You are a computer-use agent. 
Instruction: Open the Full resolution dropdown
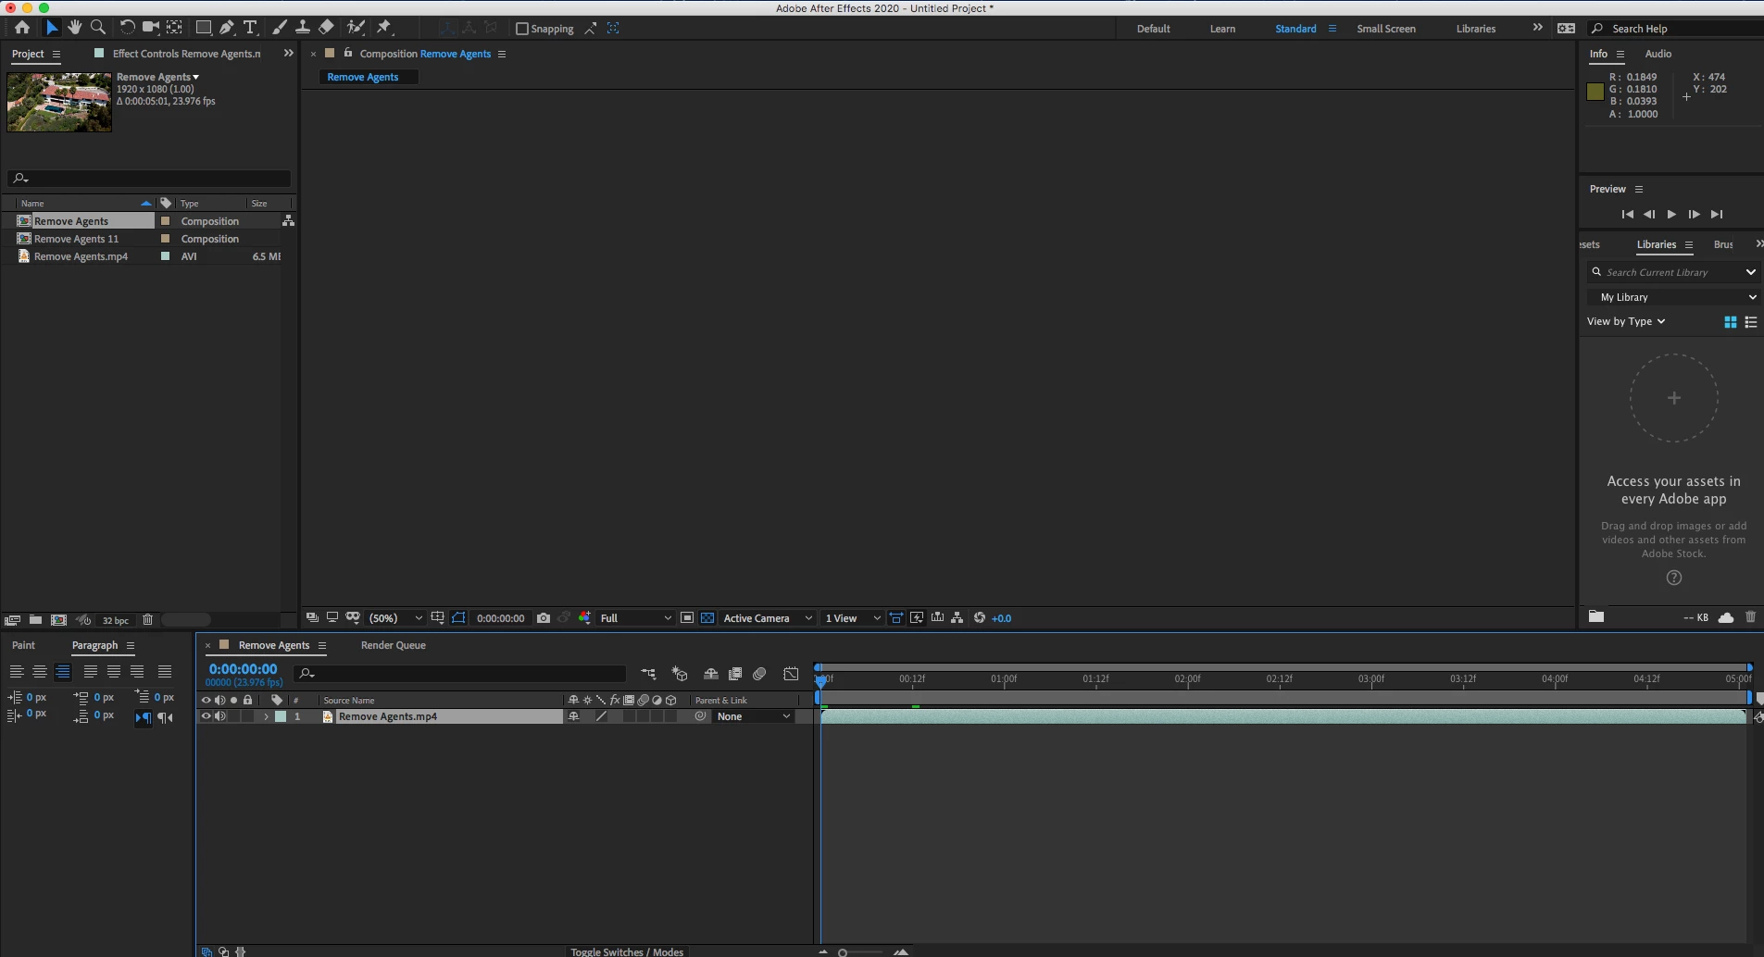click(x=636, y=618)
